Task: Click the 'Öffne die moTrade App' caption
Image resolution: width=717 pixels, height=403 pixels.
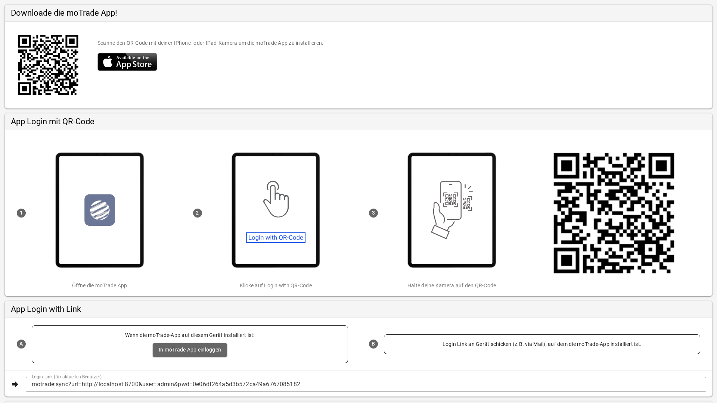Action: [x=100, y=285]
